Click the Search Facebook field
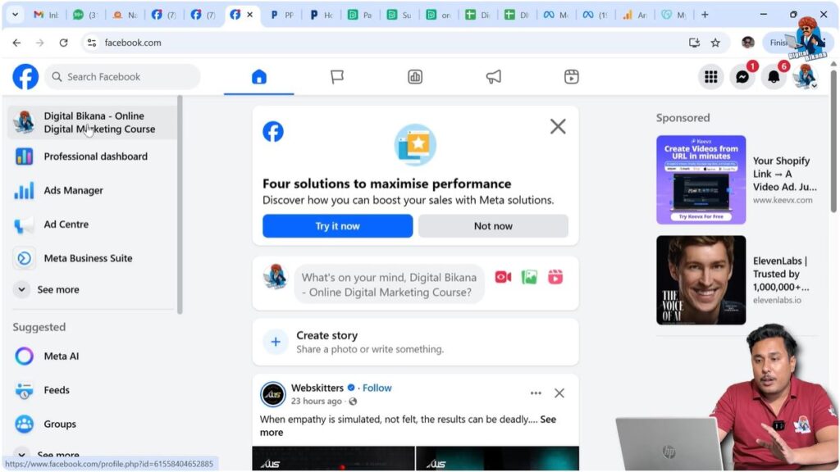 123,77
